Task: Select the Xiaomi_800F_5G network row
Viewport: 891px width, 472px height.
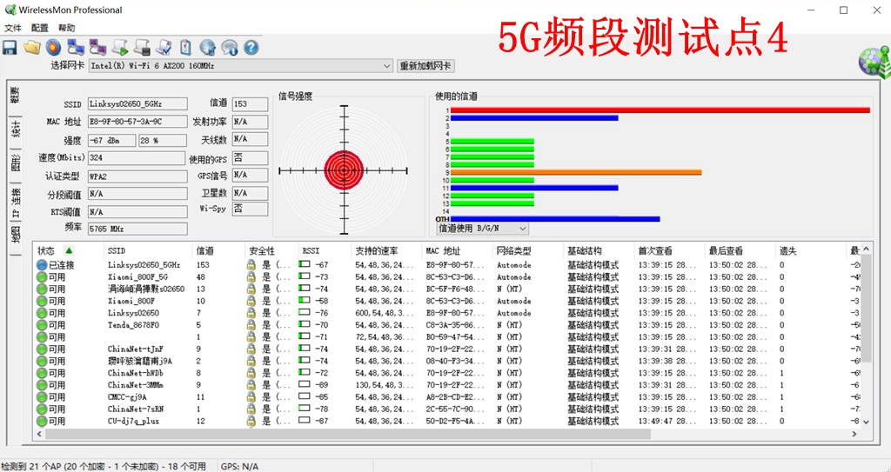Action: (447, 277)
